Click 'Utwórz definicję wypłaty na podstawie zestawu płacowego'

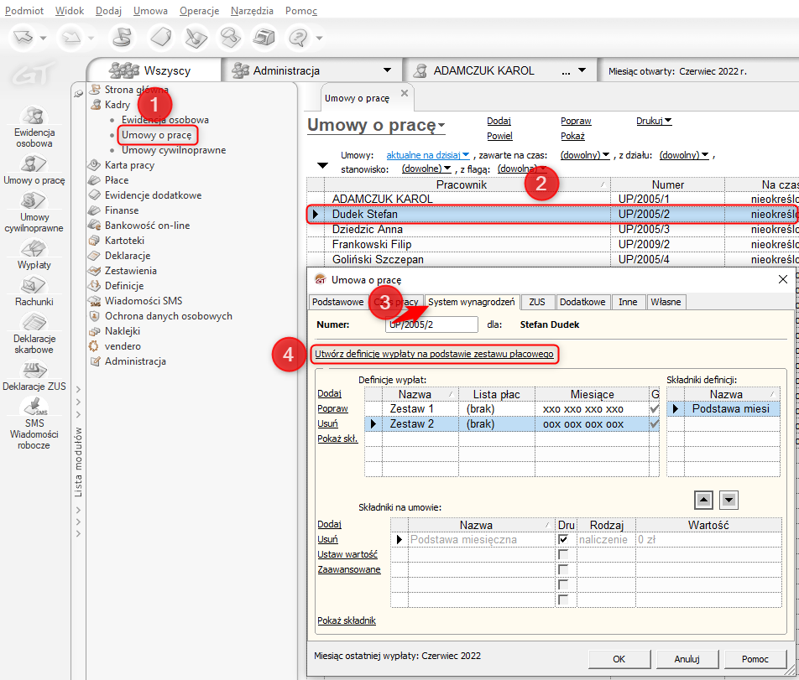pos(434,354)
